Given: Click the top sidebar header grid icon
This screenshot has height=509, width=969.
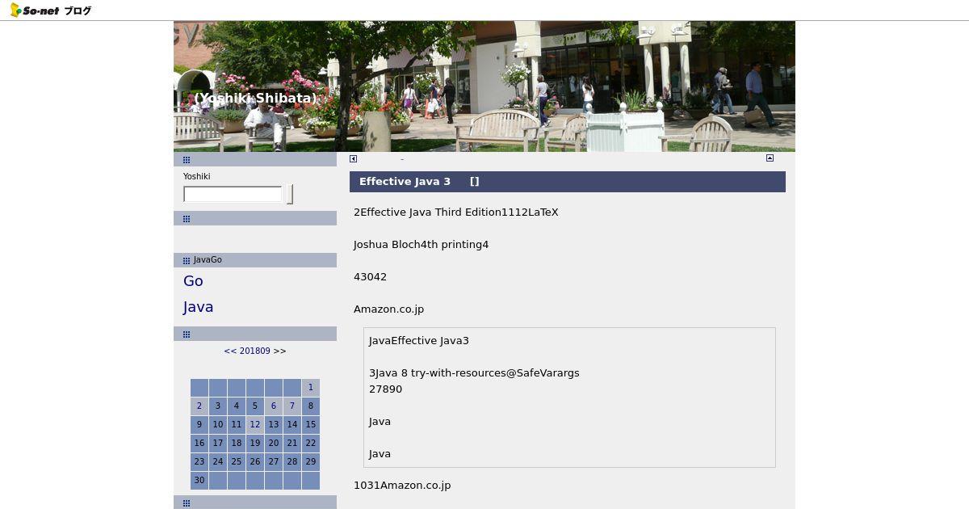Looking at the screenshot, I should coord(187,160).
